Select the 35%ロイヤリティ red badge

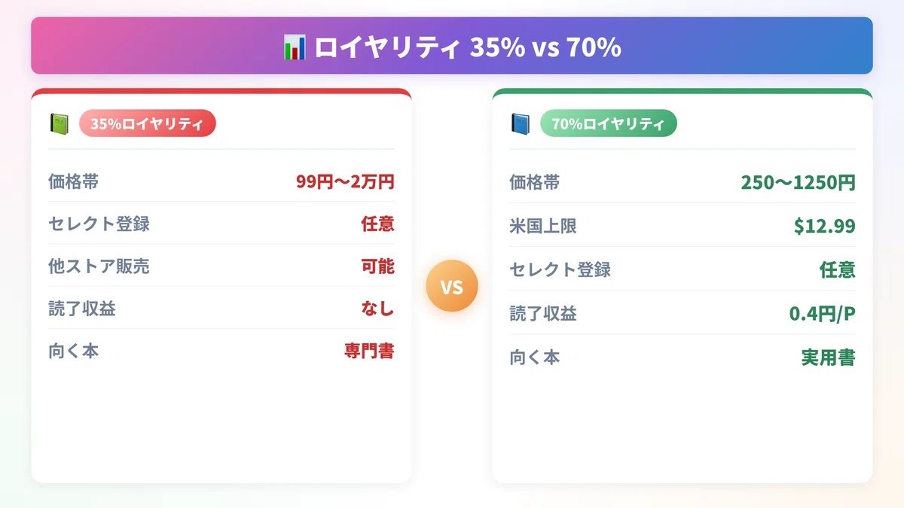pos(148,123)
